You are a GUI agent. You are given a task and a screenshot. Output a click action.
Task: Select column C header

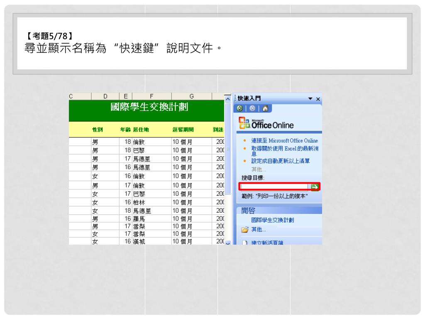point(80,96)
